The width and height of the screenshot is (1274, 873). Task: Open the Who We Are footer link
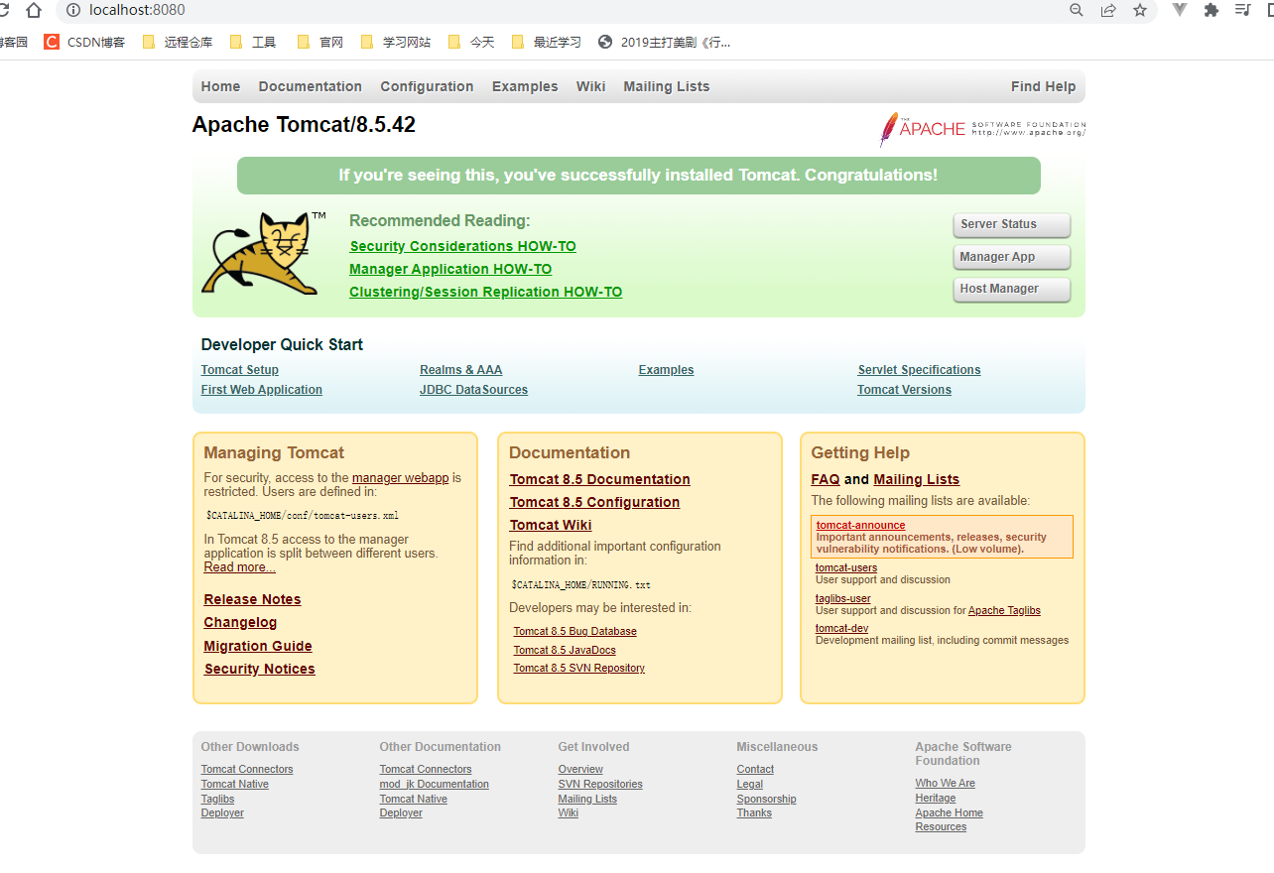(x=946, y=784)
